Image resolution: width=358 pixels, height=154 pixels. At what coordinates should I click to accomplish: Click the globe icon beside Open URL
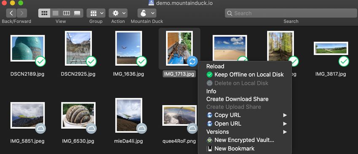pyautogui.click(x=209, y=124)
